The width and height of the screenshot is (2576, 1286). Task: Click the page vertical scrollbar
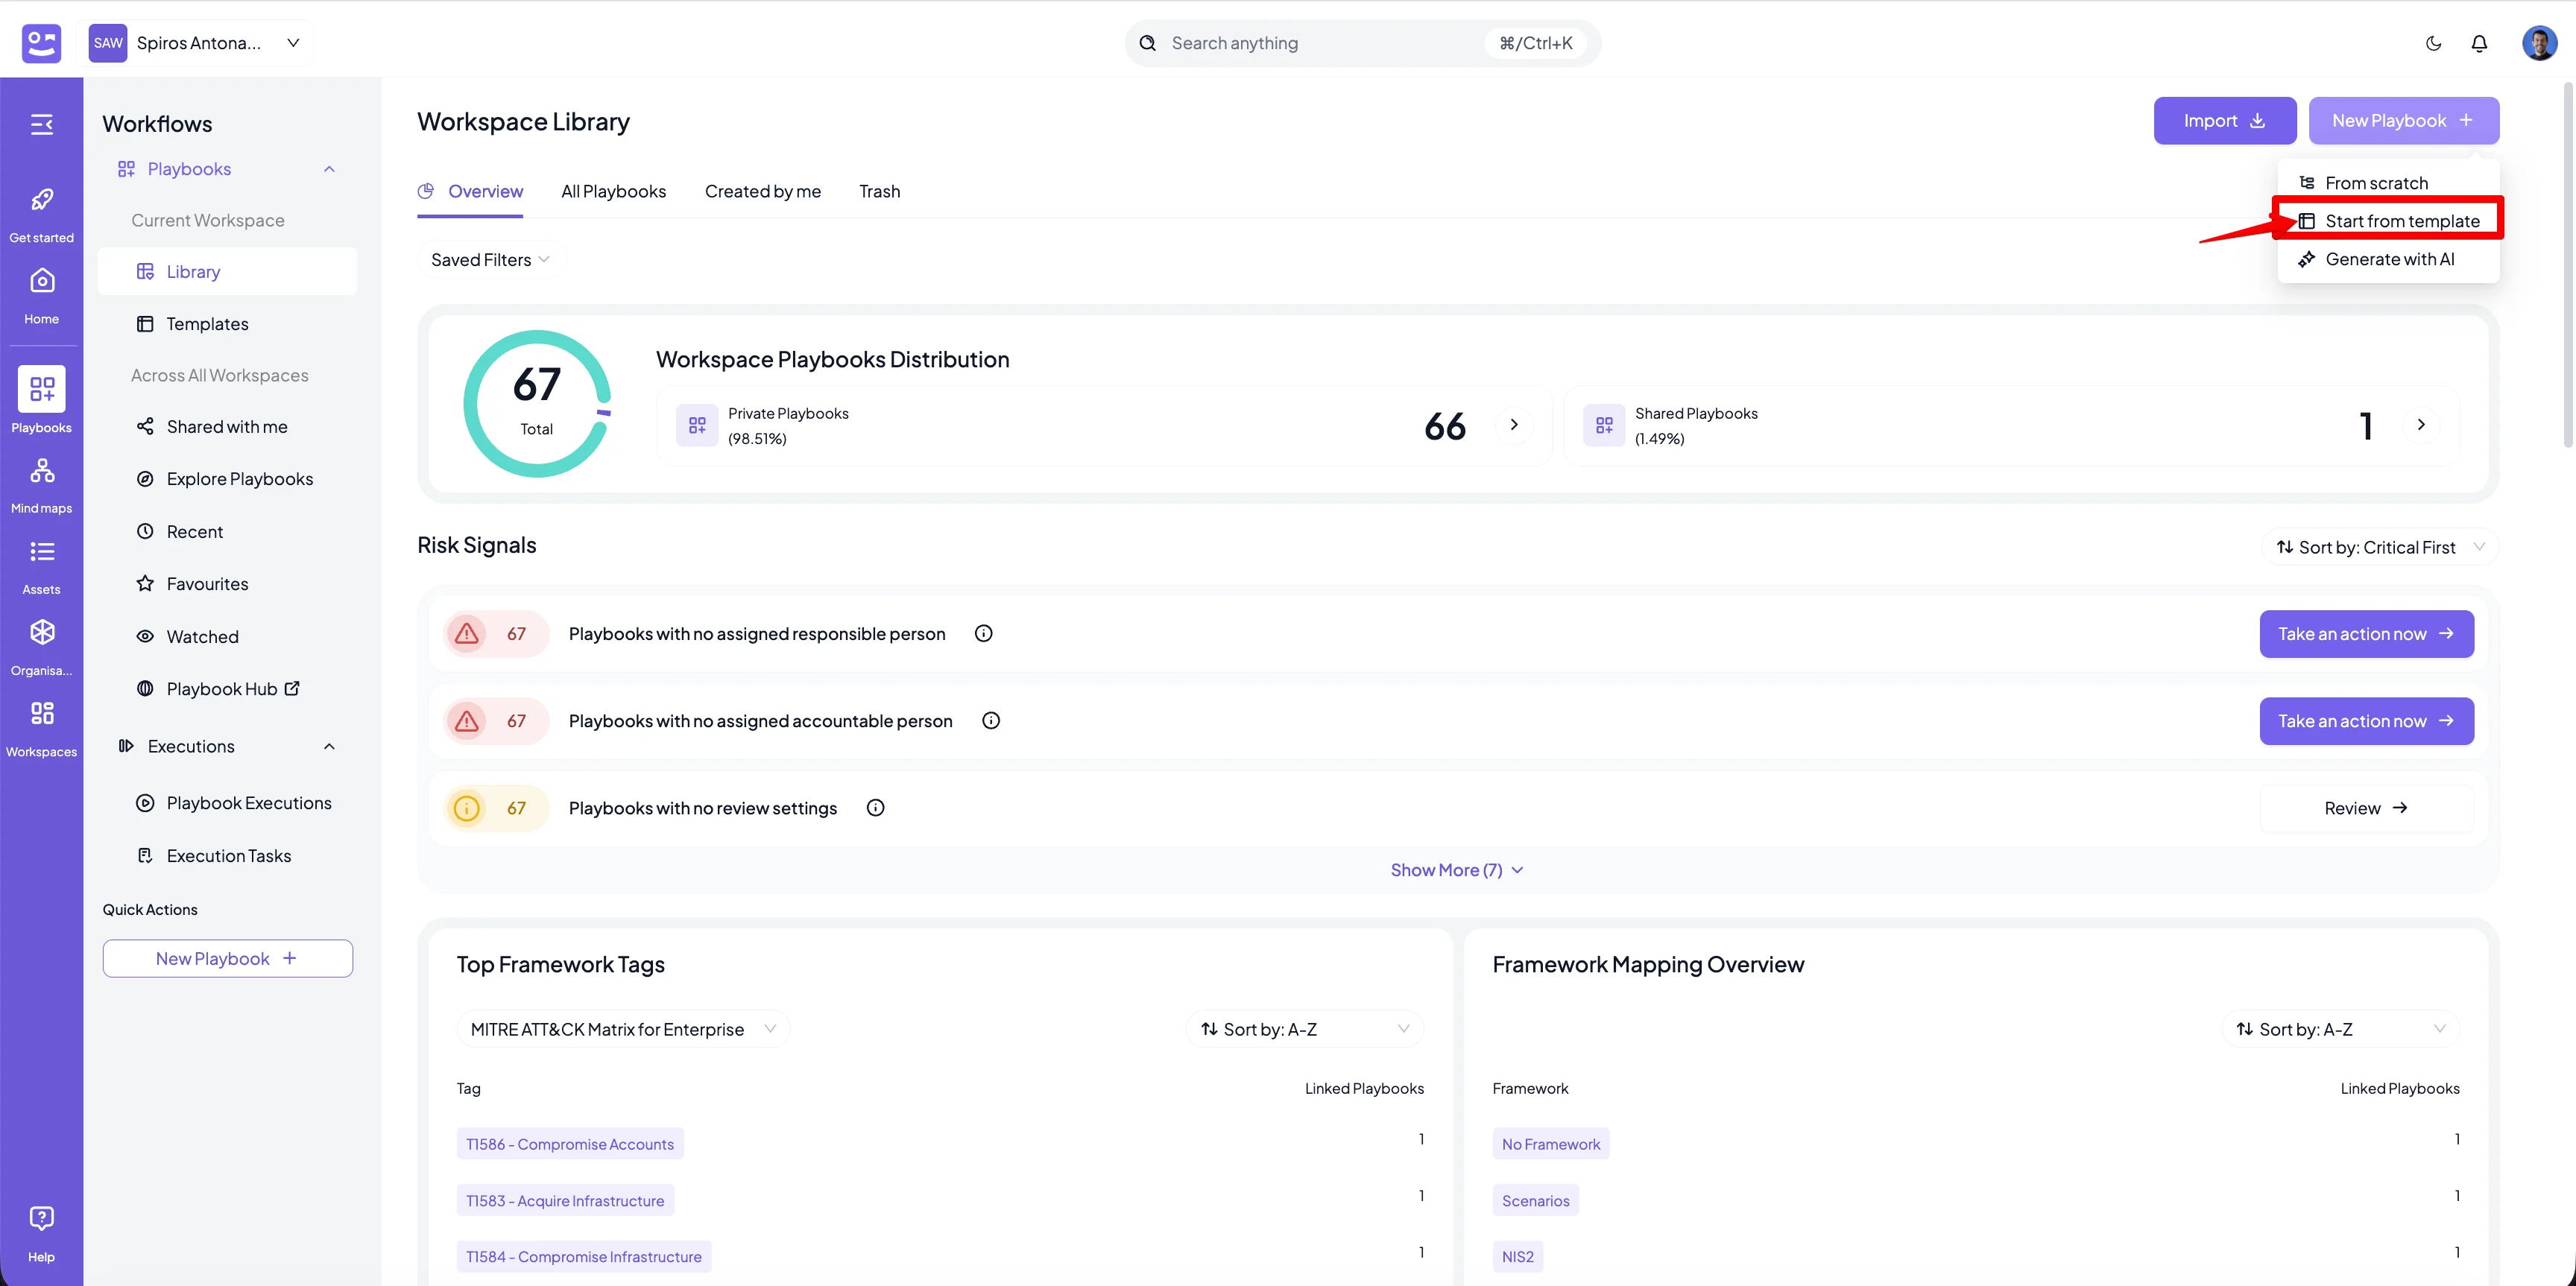point(2567,265)
